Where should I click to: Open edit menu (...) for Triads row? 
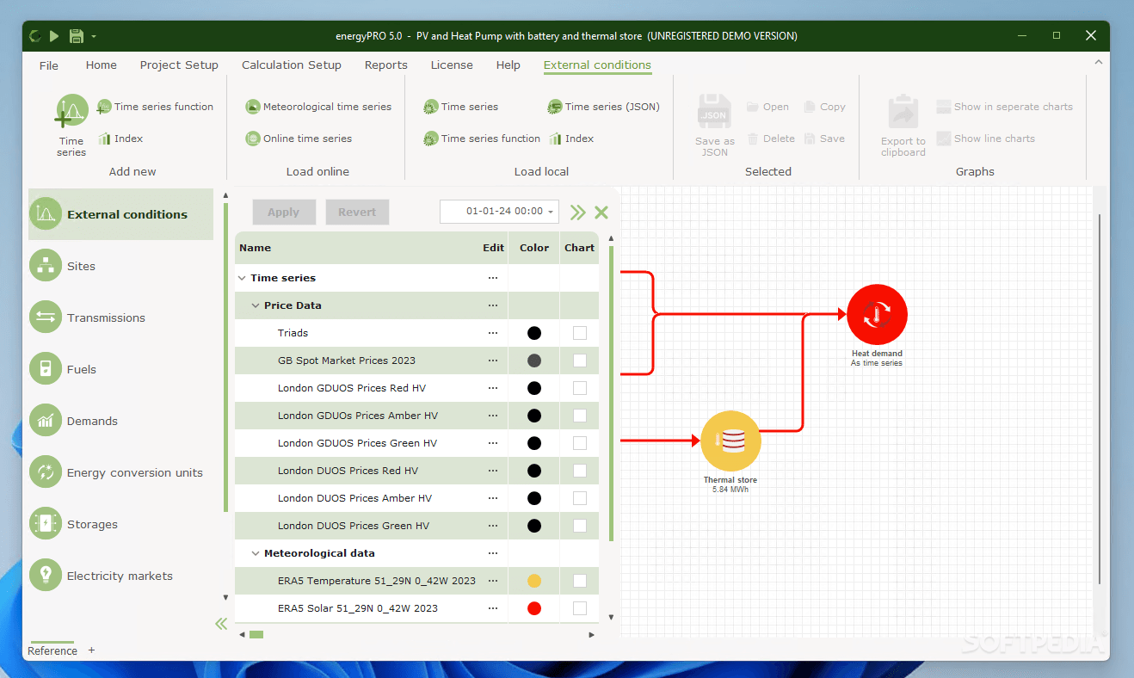coord(493,333)
